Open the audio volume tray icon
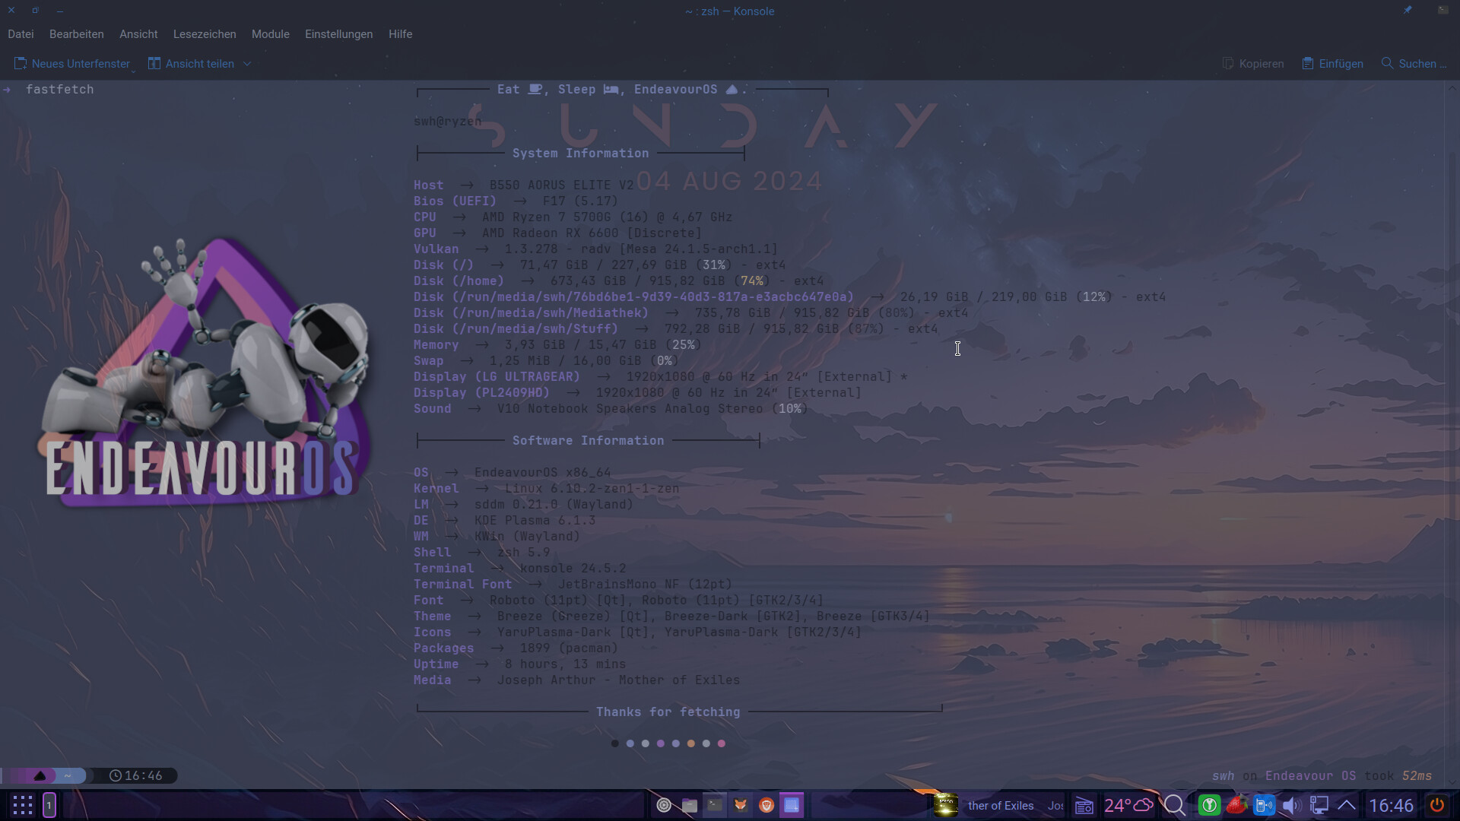The width and height of the screenshot is (1460, 821). (x=1291, y=805)
